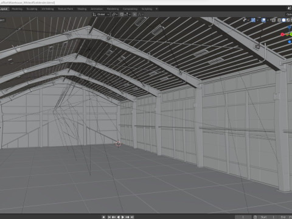Jump to previous keyframe

pyautogui.click(x=114, y=217)
